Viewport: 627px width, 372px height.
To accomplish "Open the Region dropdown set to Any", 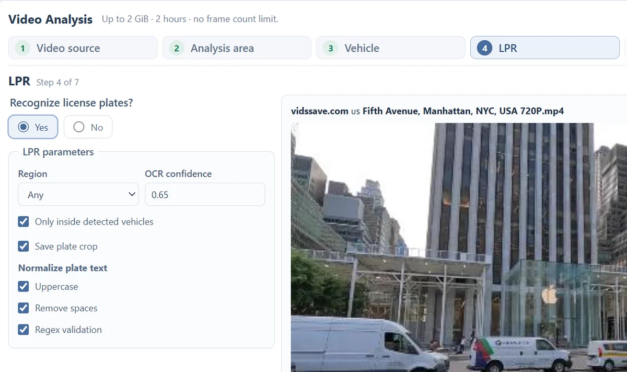I will [78, 194].
